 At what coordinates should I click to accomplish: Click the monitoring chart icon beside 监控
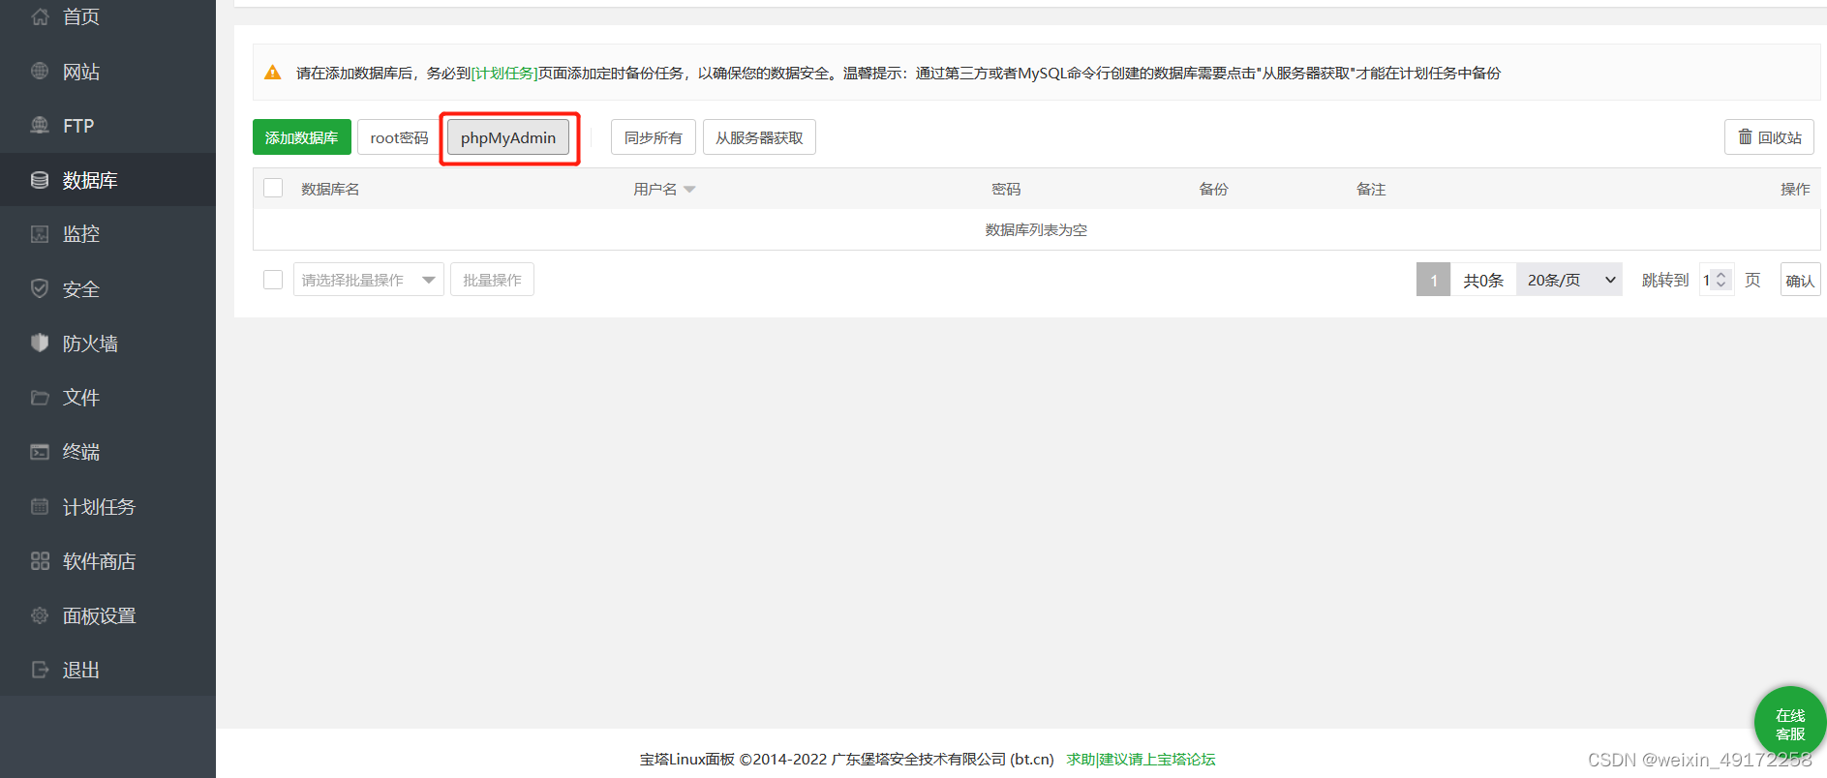pos(40,233)
